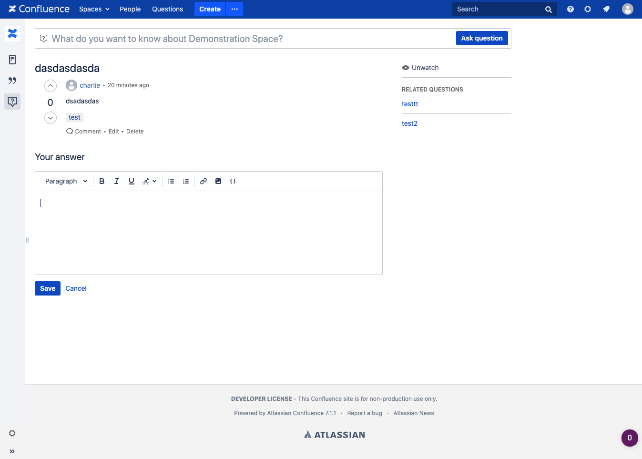Expand the sidebar with double-chevron icon
Screen dimensions: 642x459
point(12,451)
